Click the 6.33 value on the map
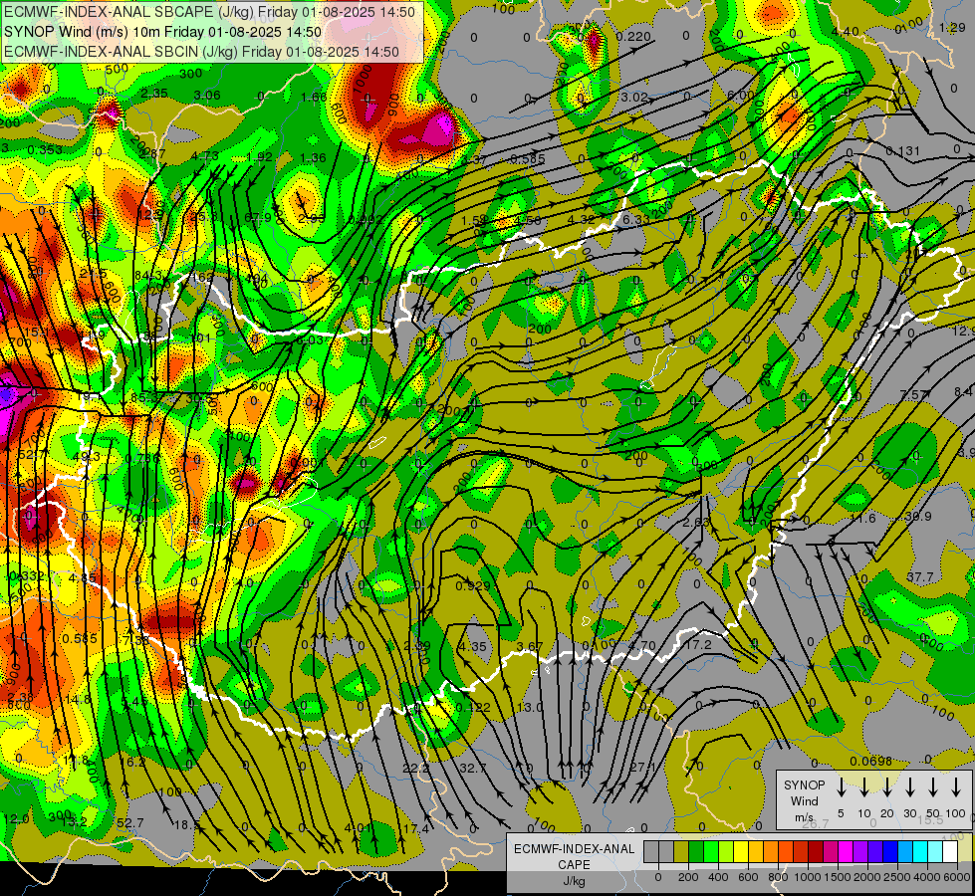975x896 pixels. 635,219
